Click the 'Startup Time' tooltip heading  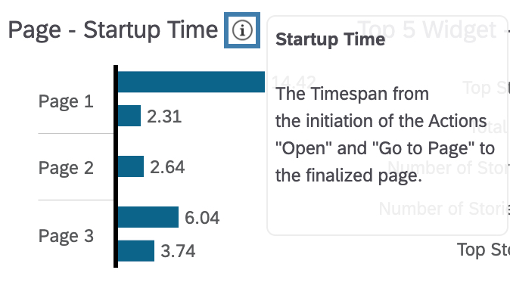pyautogui.click(x=330, y=39)
